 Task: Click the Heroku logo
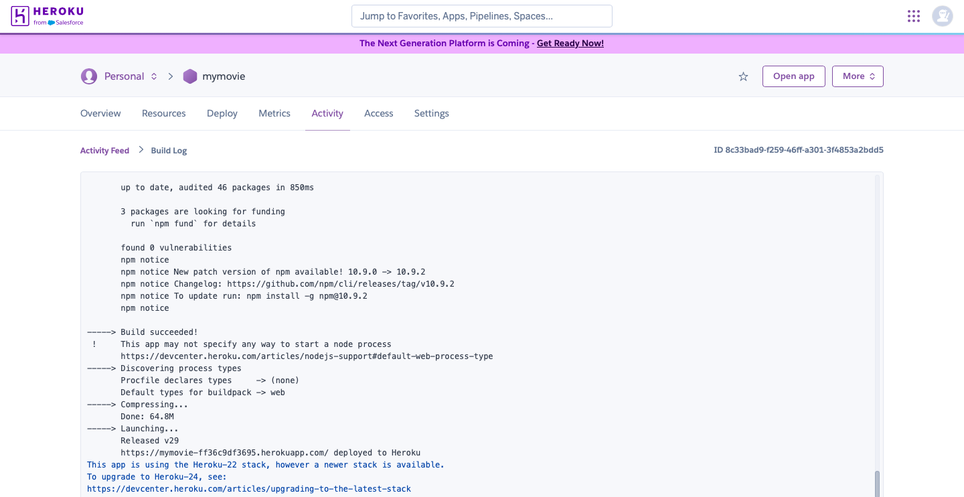coord(48,16)
